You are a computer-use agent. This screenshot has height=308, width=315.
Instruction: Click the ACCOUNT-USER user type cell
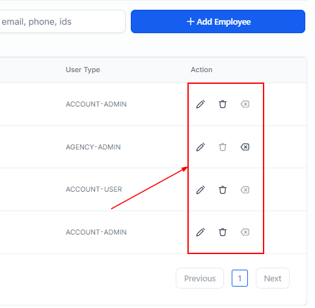pos(94,189)
